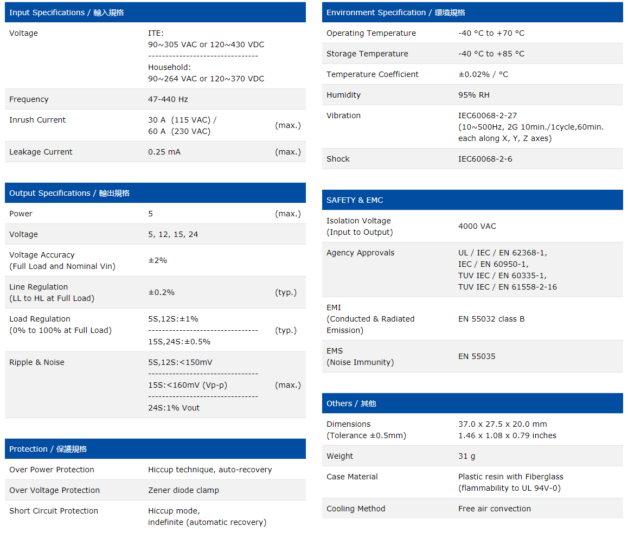Click the Others section header
Viewport: 628px width, 539px height.
(x=351, y=403)
